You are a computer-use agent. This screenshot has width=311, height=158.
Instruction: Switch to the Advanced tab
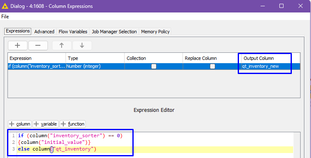coord(44,32)
